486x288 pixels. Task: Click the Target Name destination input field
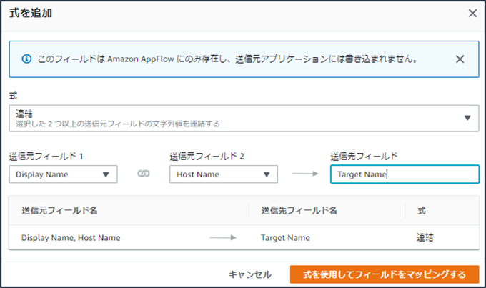coord(404,174)
